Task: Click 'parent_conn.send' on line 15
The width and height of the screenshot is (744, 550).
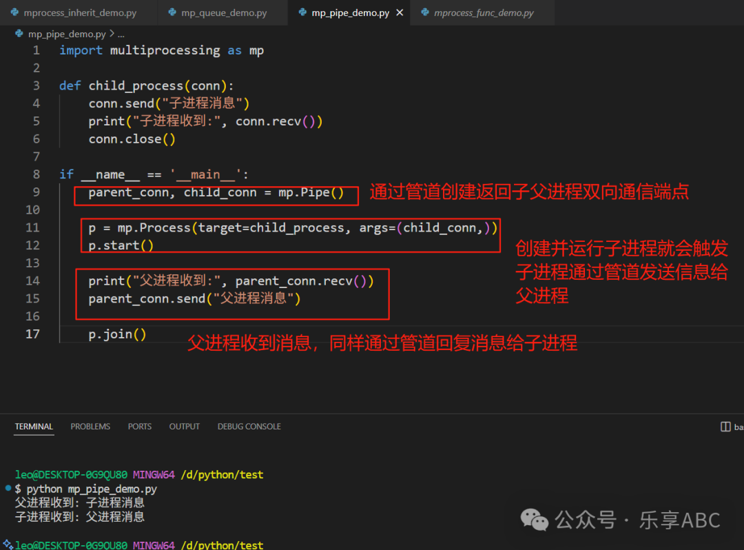Action: pyautogui.click(x=147, y=298)
